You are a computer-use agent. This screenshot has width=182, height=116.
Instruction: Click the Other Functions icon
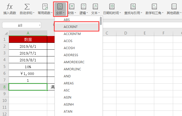pyautogui.click(x=174, y=7)
